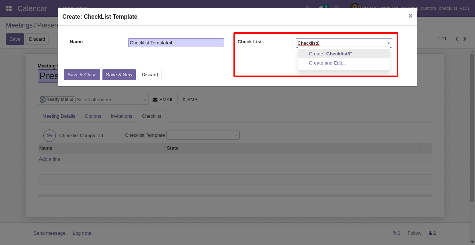Click Discard button in the dialog
The image size is (475, 245).
click(150, 74)
